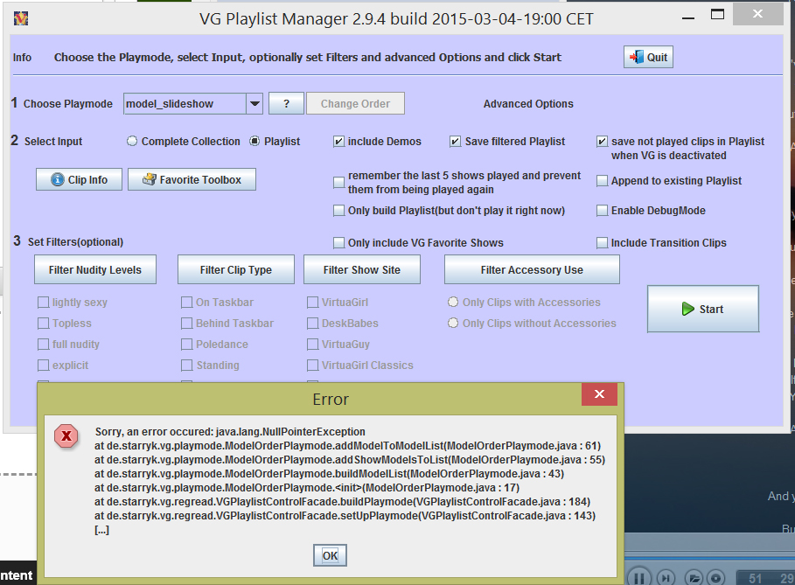Click the Quit button with exit icon
Image resolution: width=795 pixels, height=585 pixels.
pos(648,58)
